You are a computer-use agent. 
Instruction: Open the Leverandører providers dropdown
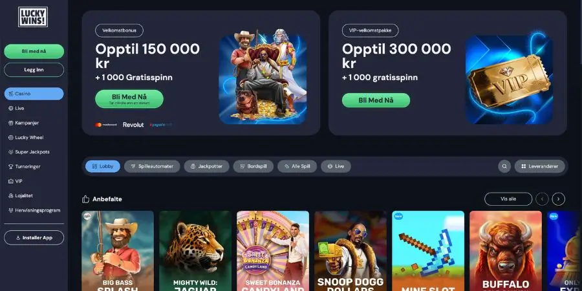click(539, 166)
